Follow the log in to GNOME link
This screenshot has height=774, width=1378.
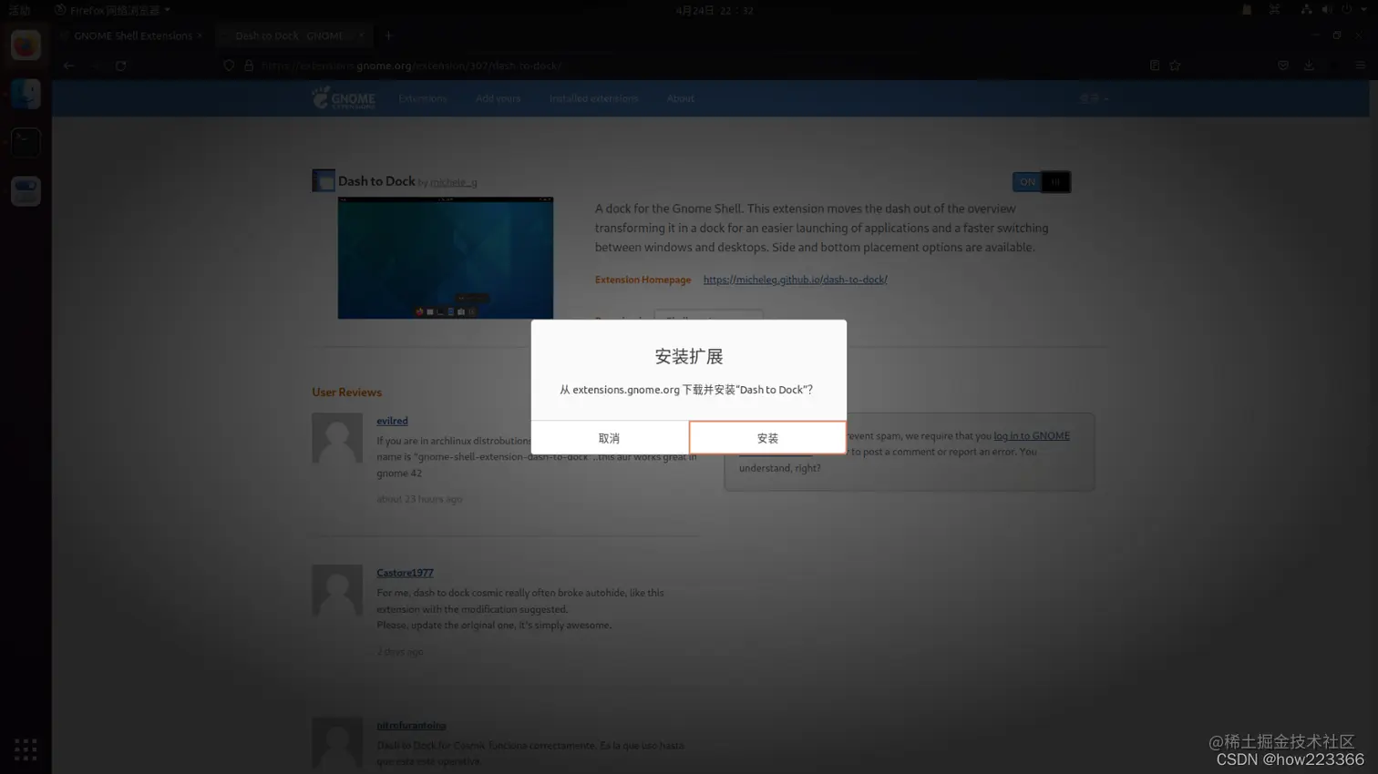click(1031, 436)
